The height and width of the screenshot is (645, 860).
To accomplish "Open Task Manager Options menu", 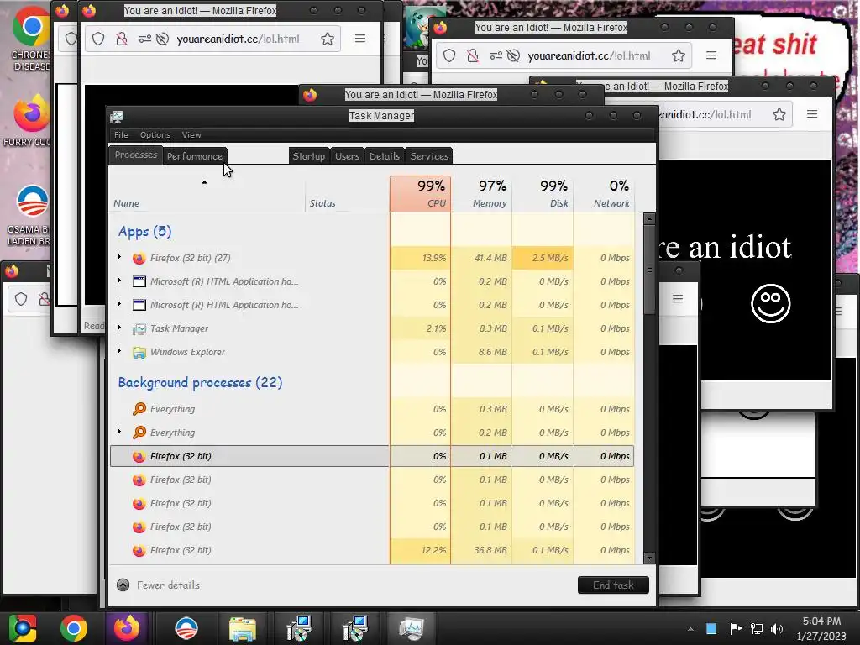I will coord(155,135).
